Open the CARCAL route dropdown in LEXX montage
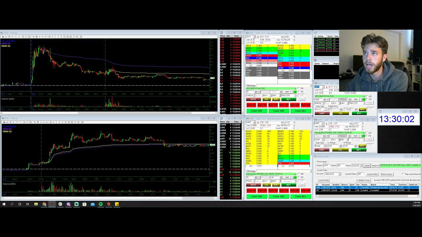422x237 pixels. [x=254, y=95]
